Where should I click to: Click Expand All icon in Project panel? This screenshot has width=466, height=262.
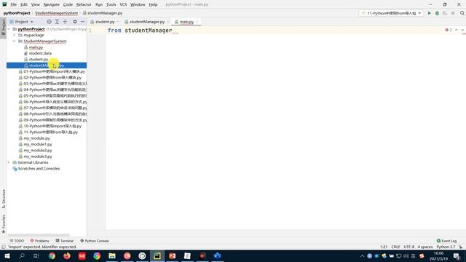coord(57,22)
